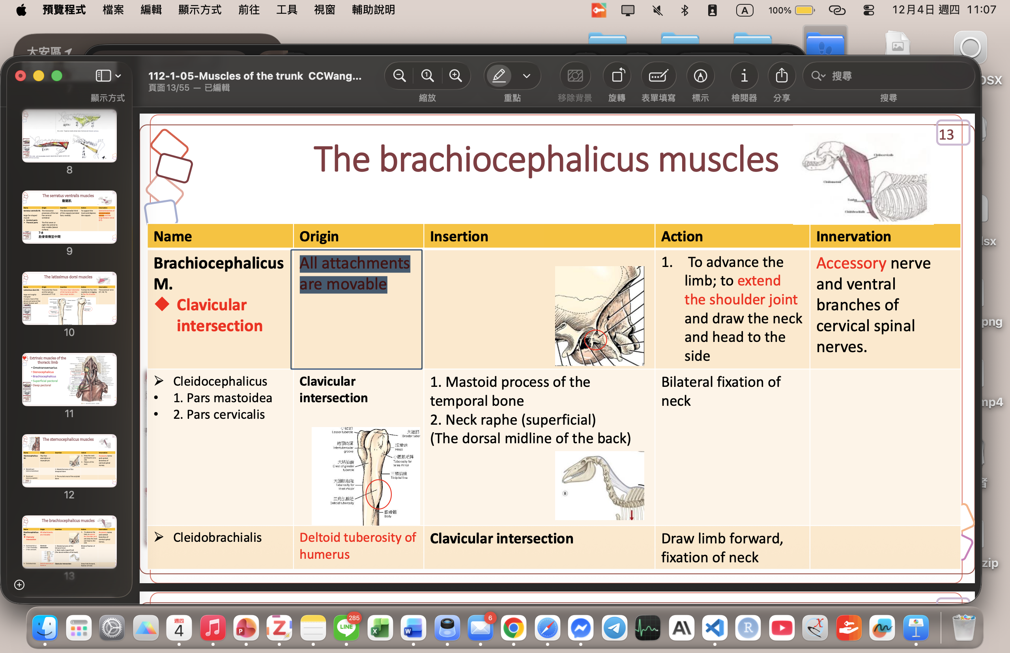Click the zoom in magnifier icon

click(x=456, y=76)
